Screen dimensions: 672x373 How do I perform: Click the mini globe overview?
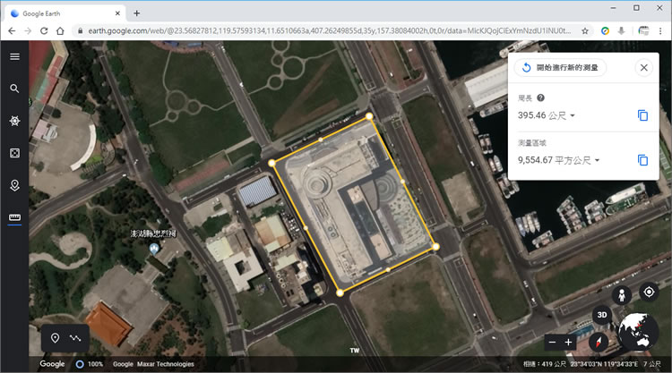(x=638, y=333)
